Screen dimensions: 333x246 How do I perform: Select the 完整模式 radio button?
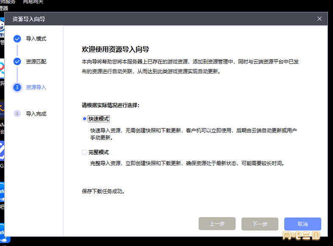[85, 152]
